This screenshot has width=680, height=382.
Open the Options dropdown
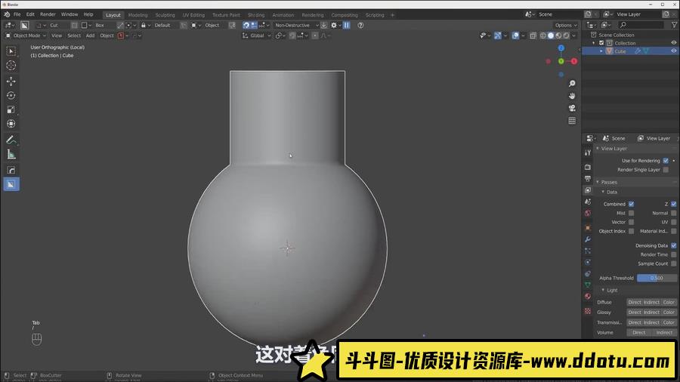566,25
